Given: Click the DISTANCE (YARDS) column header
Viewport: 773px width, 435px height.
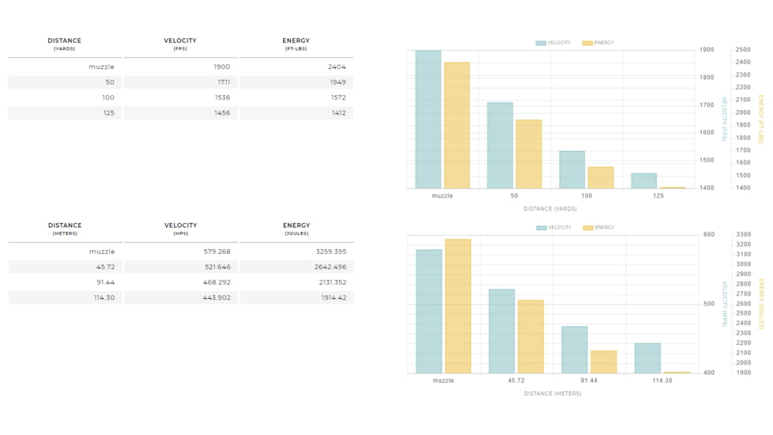Looking at the screenshot, I should point(64,43).
